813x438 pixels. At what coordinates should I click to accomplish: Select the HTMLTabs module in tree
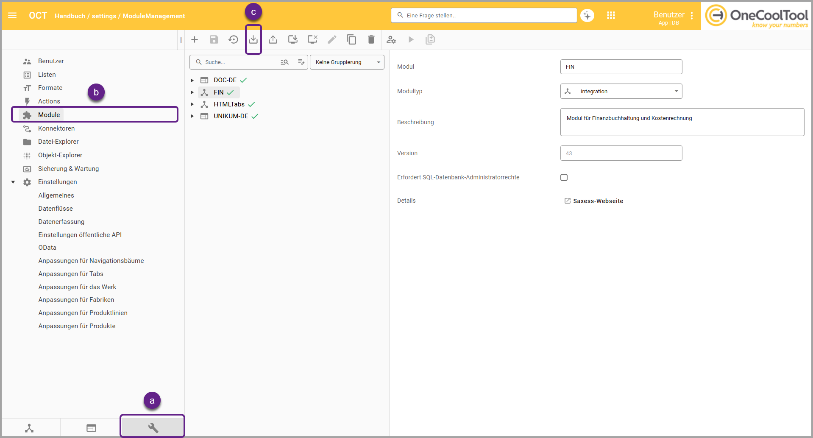tap(229, 104)
